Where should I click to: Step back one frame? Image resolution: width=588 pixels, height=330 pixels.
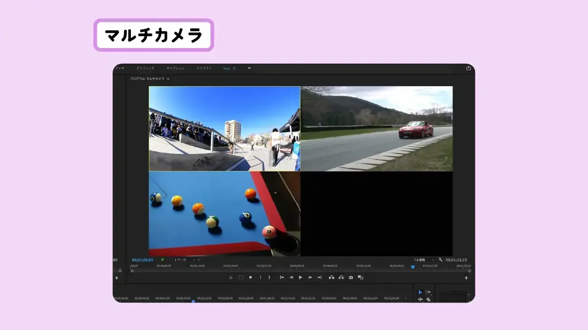291,277
